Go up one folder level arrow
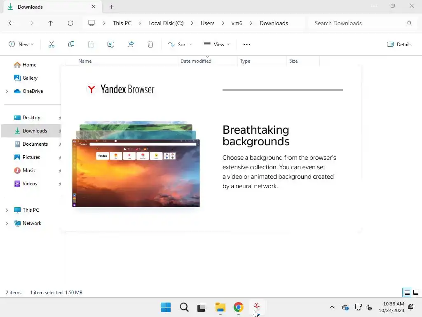This screenshot has width=422, height=317. pos(50,23)
